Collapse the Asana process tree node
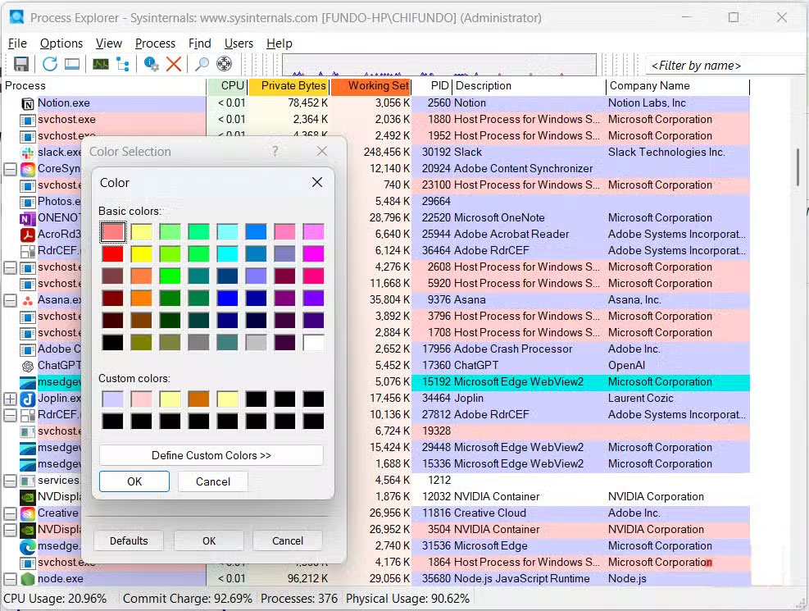 pyautogui.click(x=10, y=300)
